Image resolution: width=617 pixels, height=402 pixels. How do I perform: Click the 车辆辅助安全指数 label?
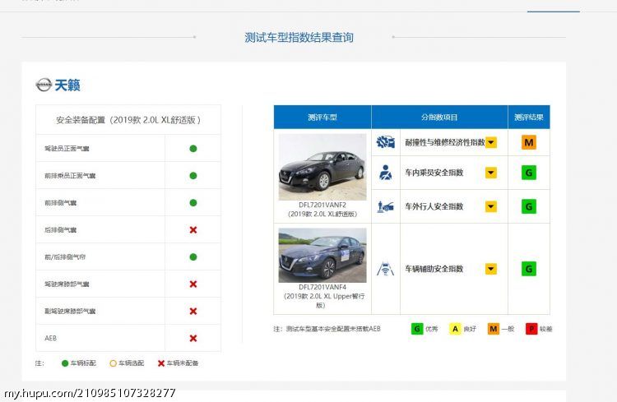tap(434, 269)
